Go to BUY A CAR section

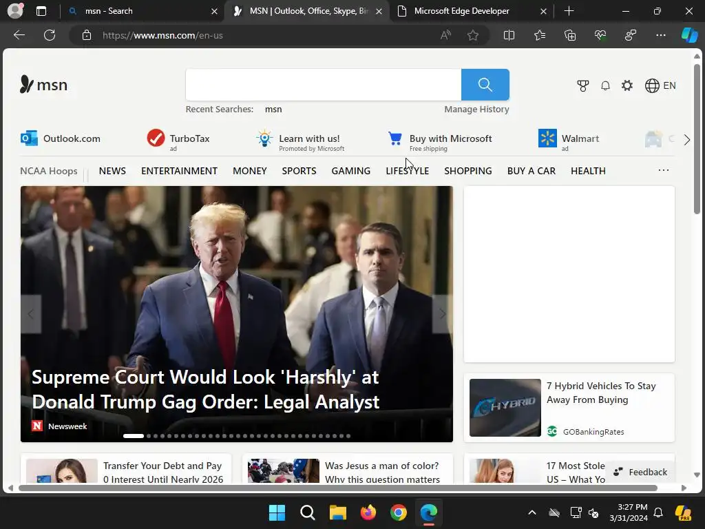point(532,171)
